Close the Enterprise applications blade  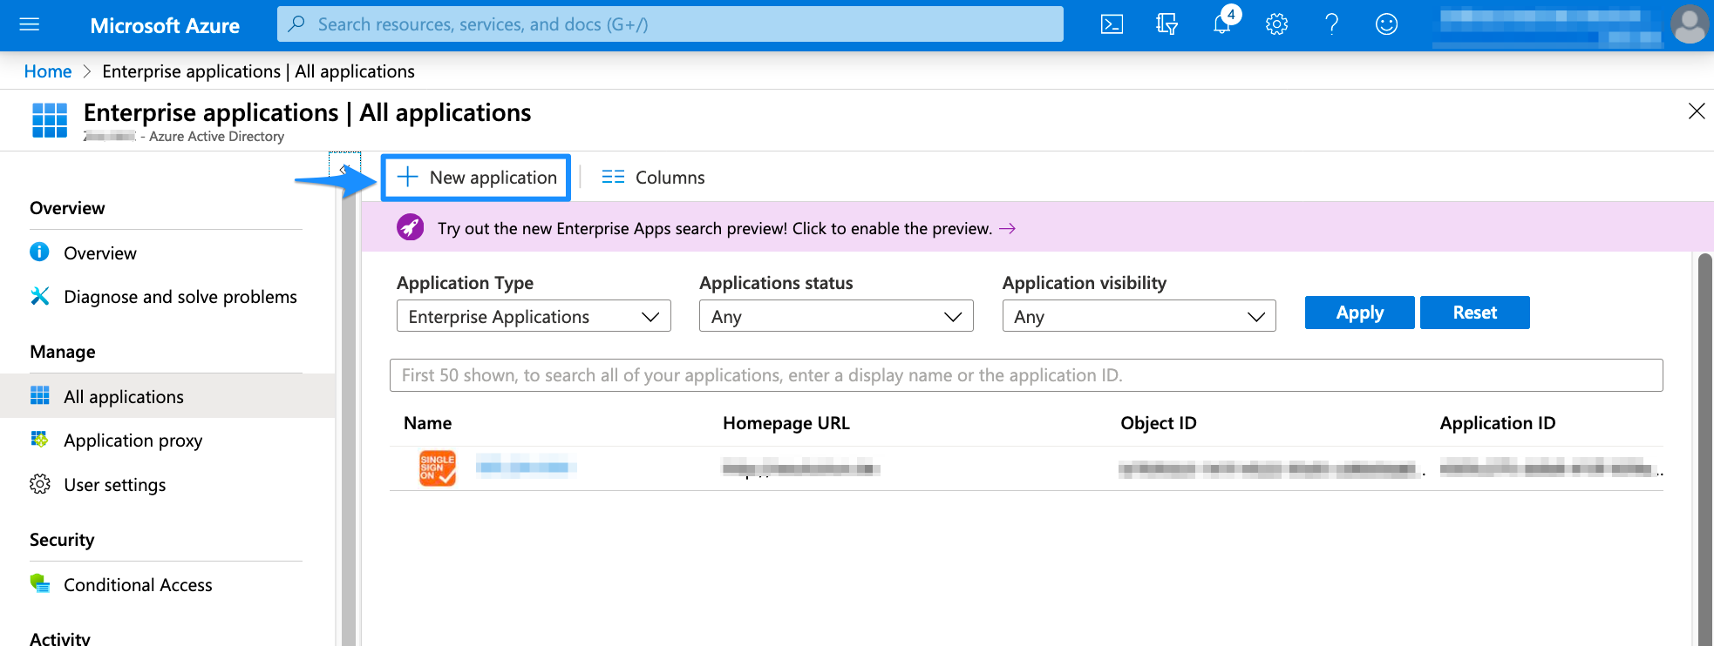tap(1697, 111)
